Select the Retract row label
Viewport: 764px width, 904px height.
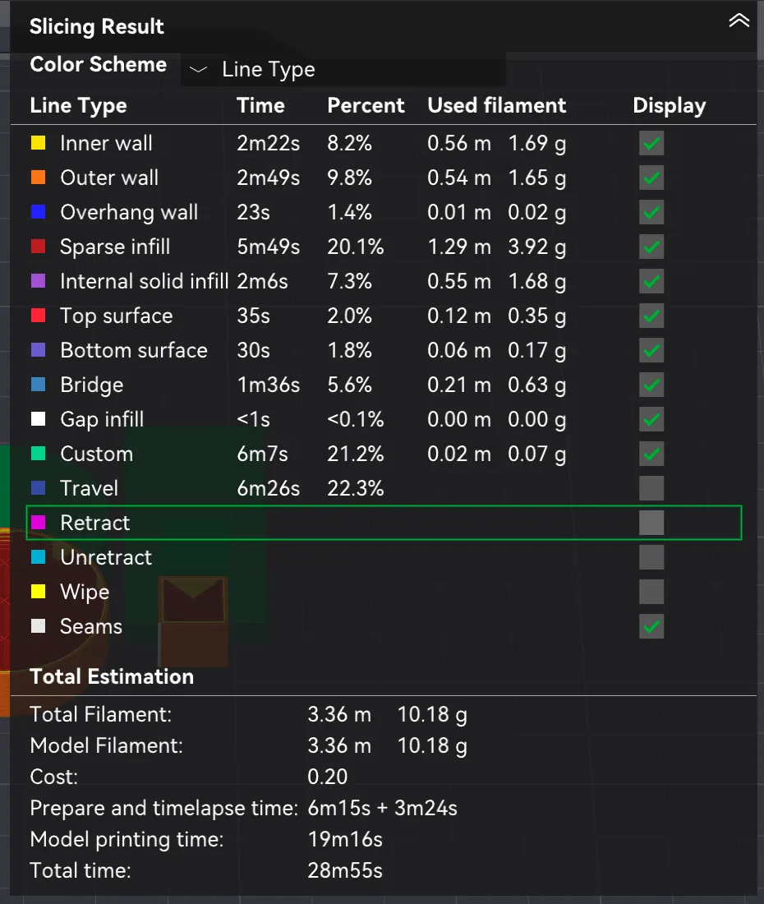95,523
